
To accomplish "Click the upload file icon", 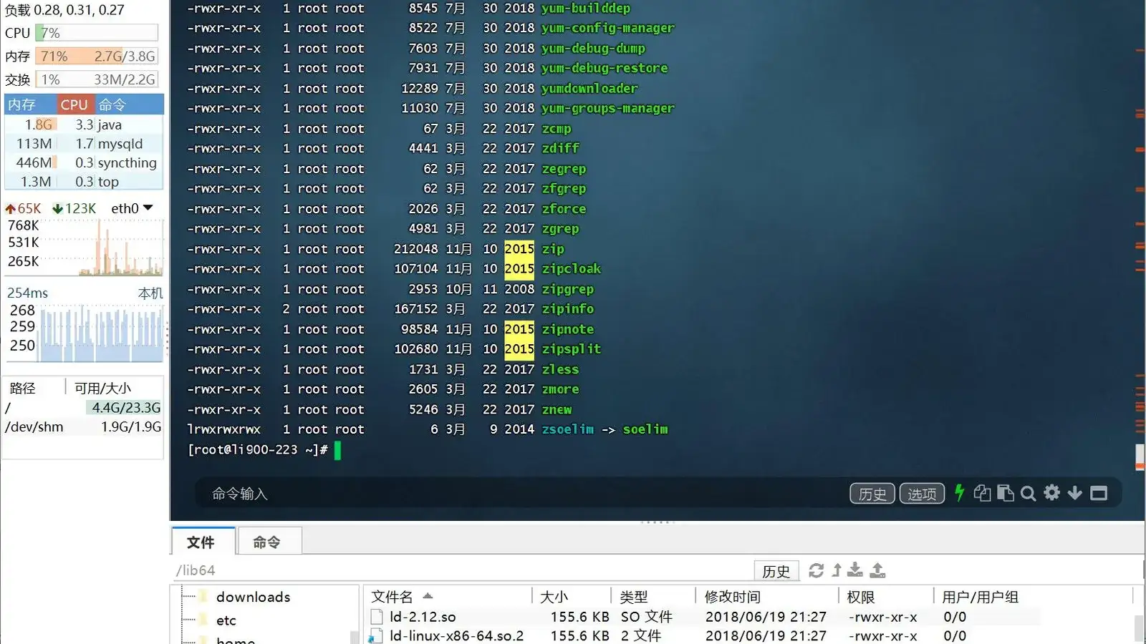I will (877, 570).
